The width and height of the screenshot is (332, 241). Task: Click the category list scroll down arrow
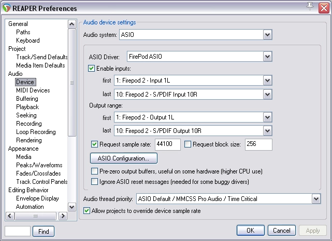(72, 207)
